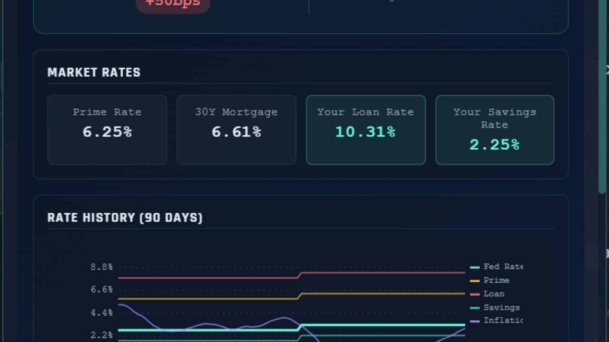Image resolution: width=609 pixels, height=342 pixels.
Task: Toggle the Loan legend entry
Action: (x=488, y=294)
